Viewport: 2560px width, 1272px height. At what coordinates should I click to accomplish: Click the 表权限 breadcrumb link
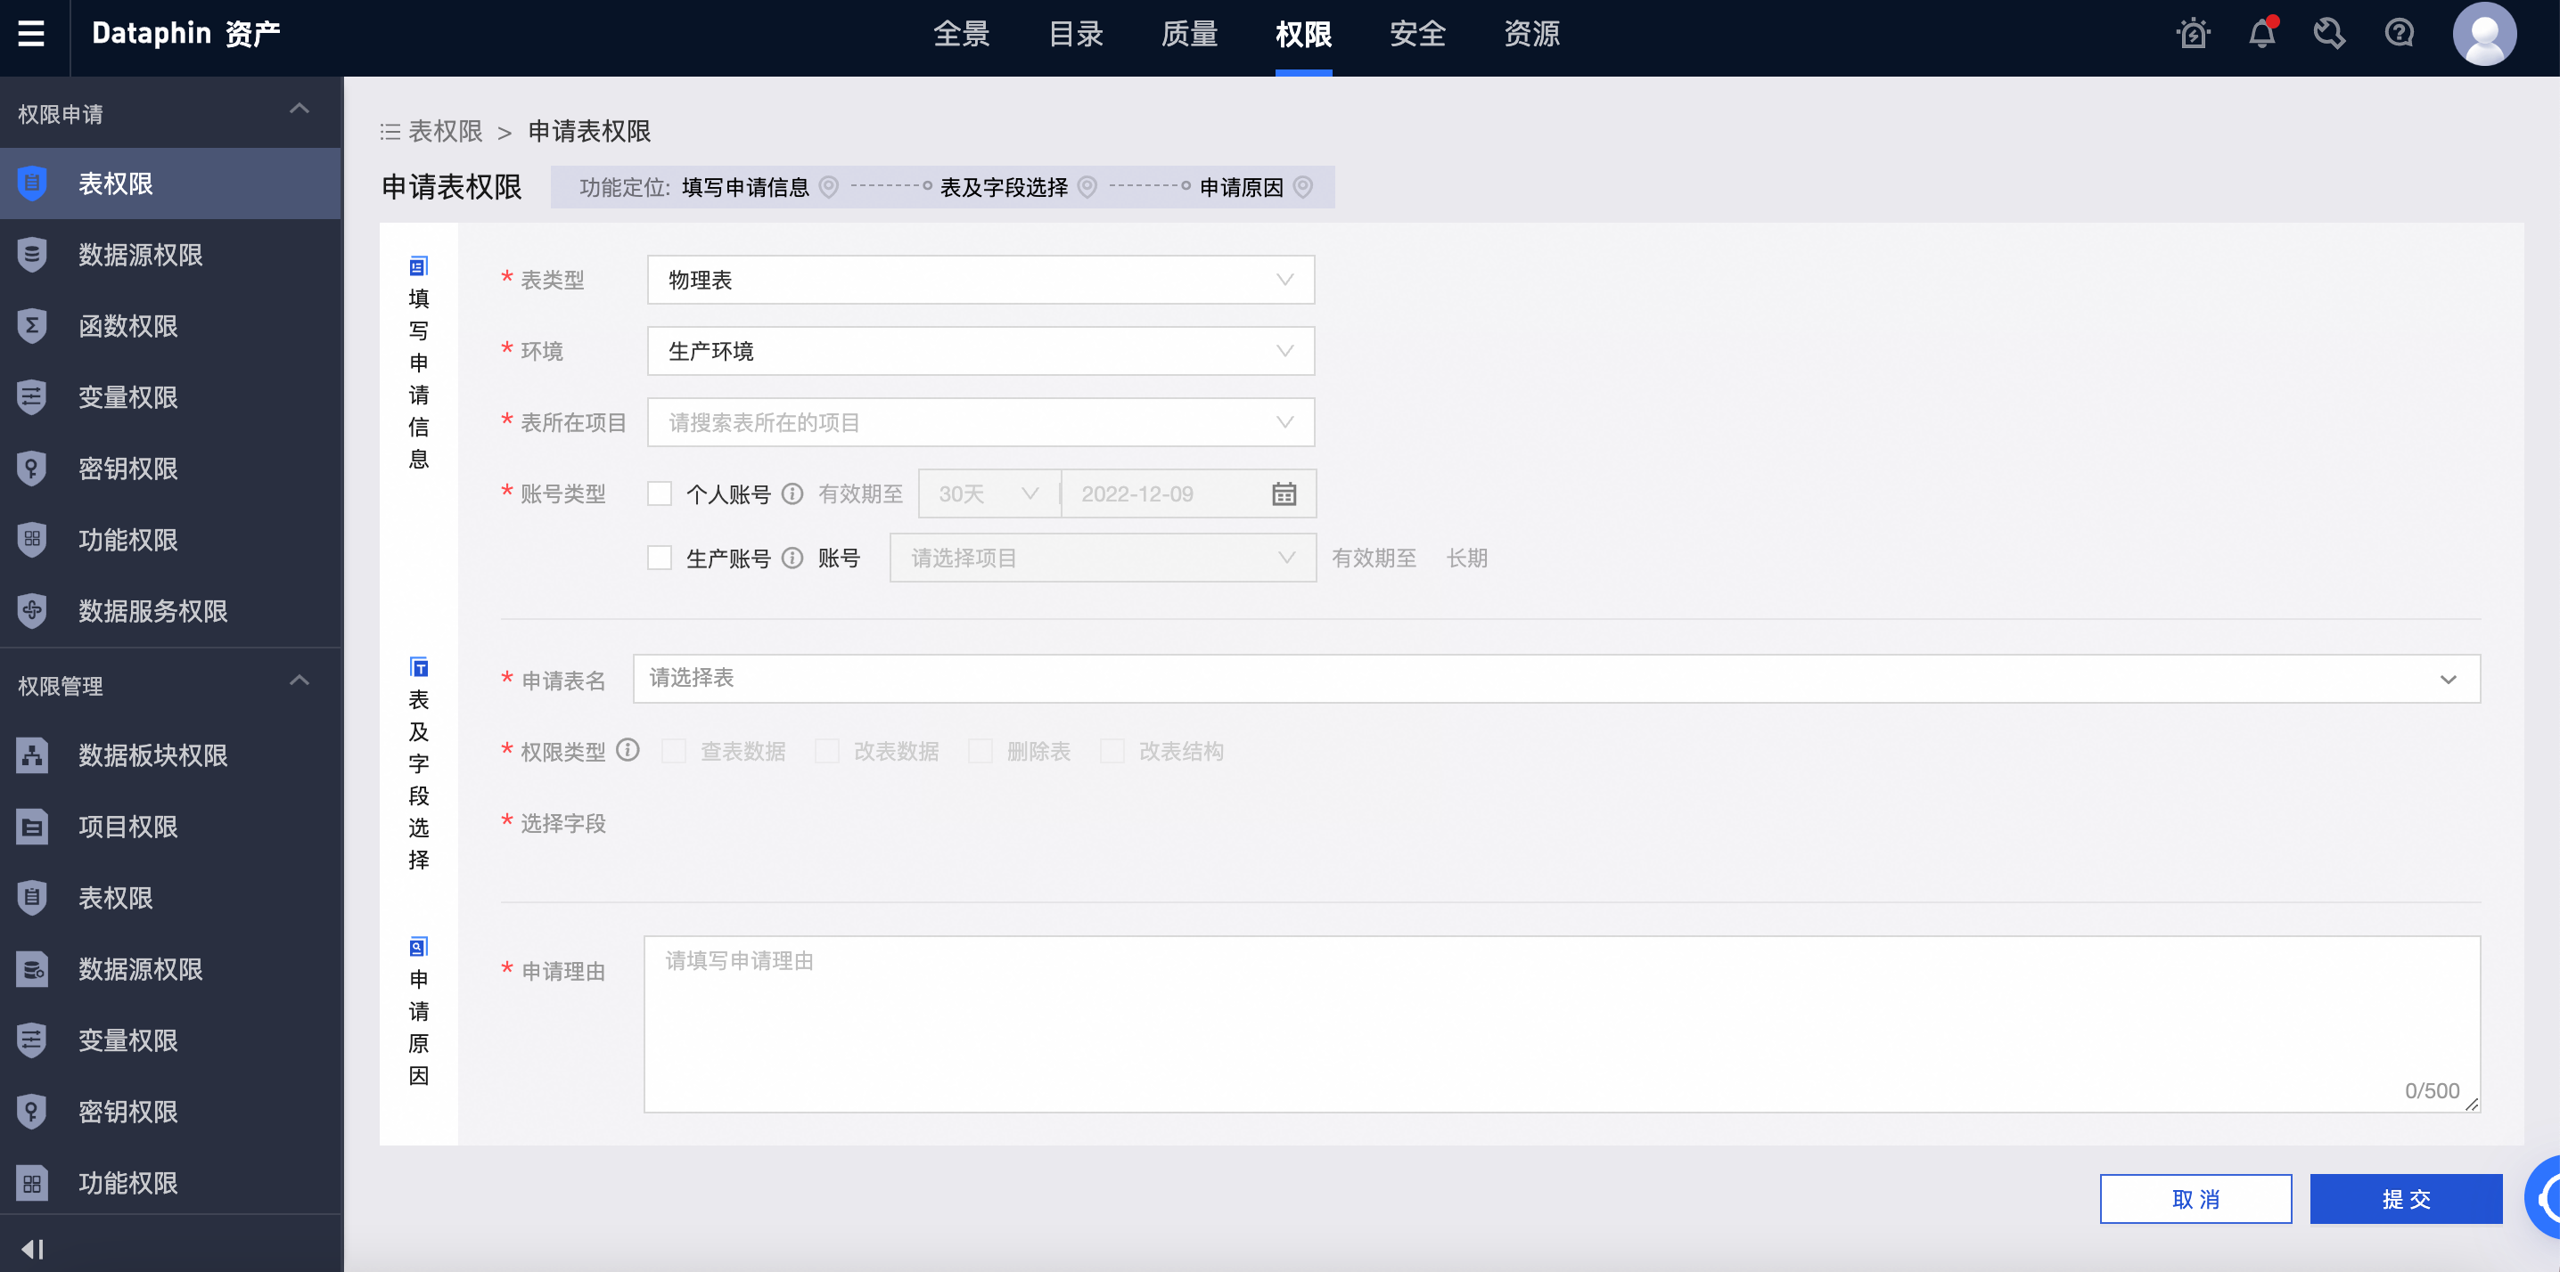[447, 131]
